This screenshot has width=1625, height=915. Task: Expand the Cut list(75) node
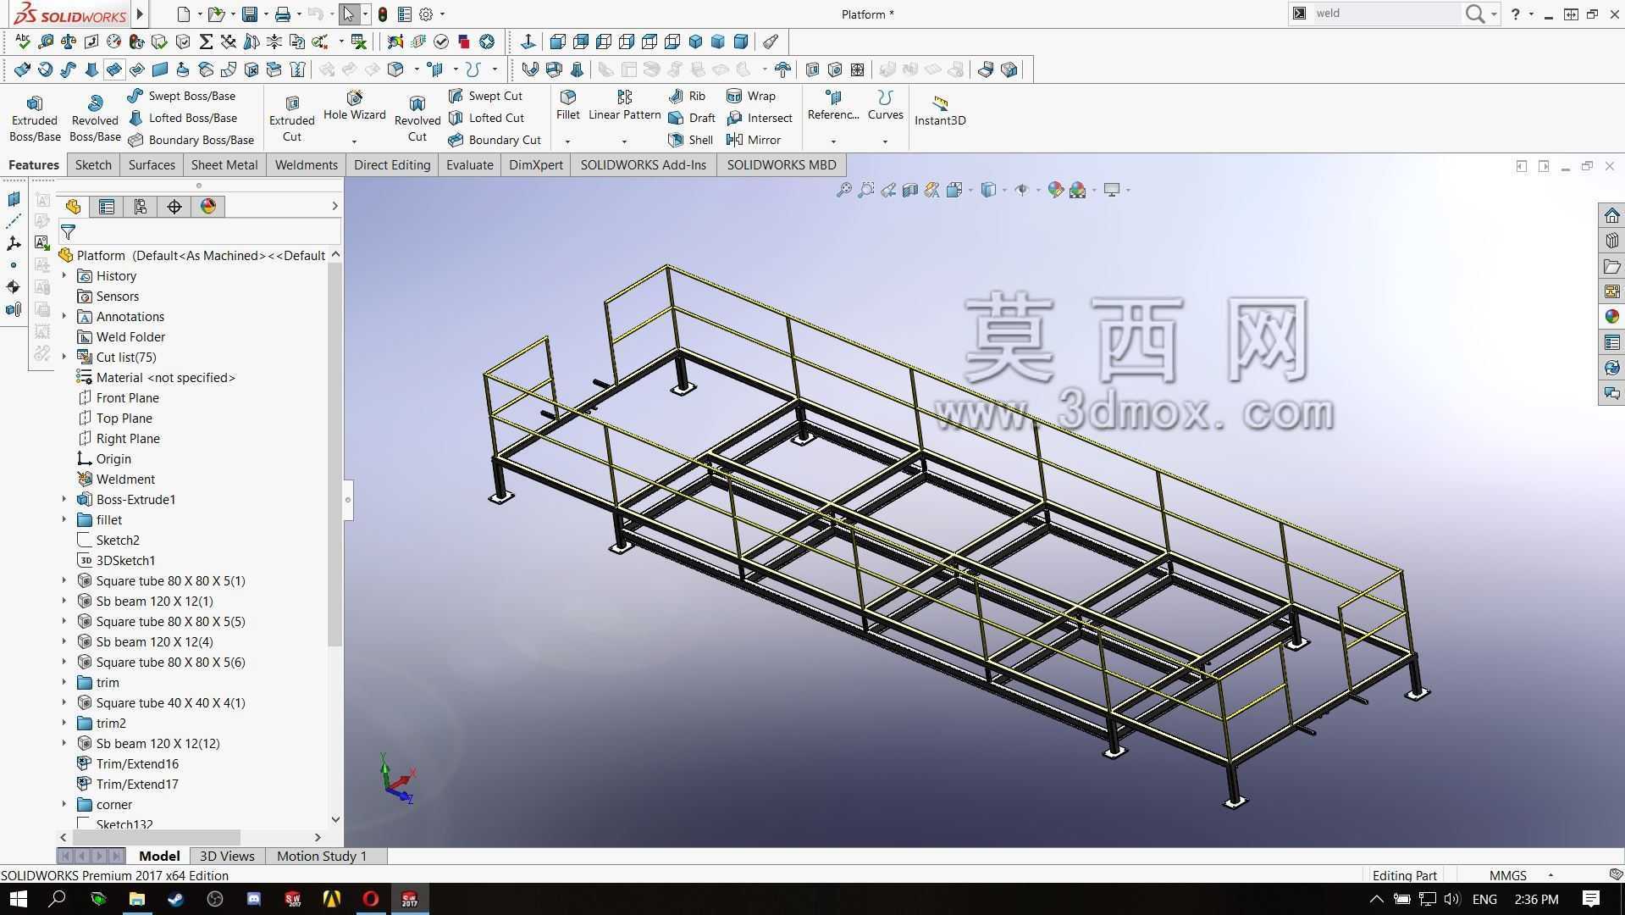(64, 357)
